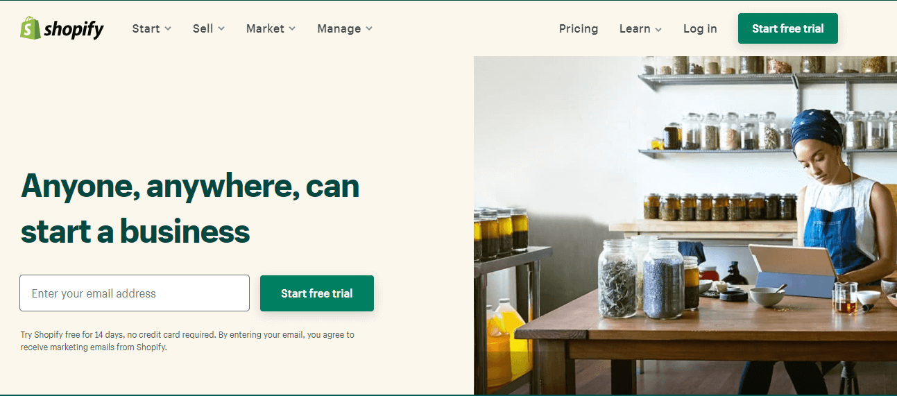Viewport: 897px width, 396px height.
Task: Expand the chevron next to Learn
Action: click(658, 29)
